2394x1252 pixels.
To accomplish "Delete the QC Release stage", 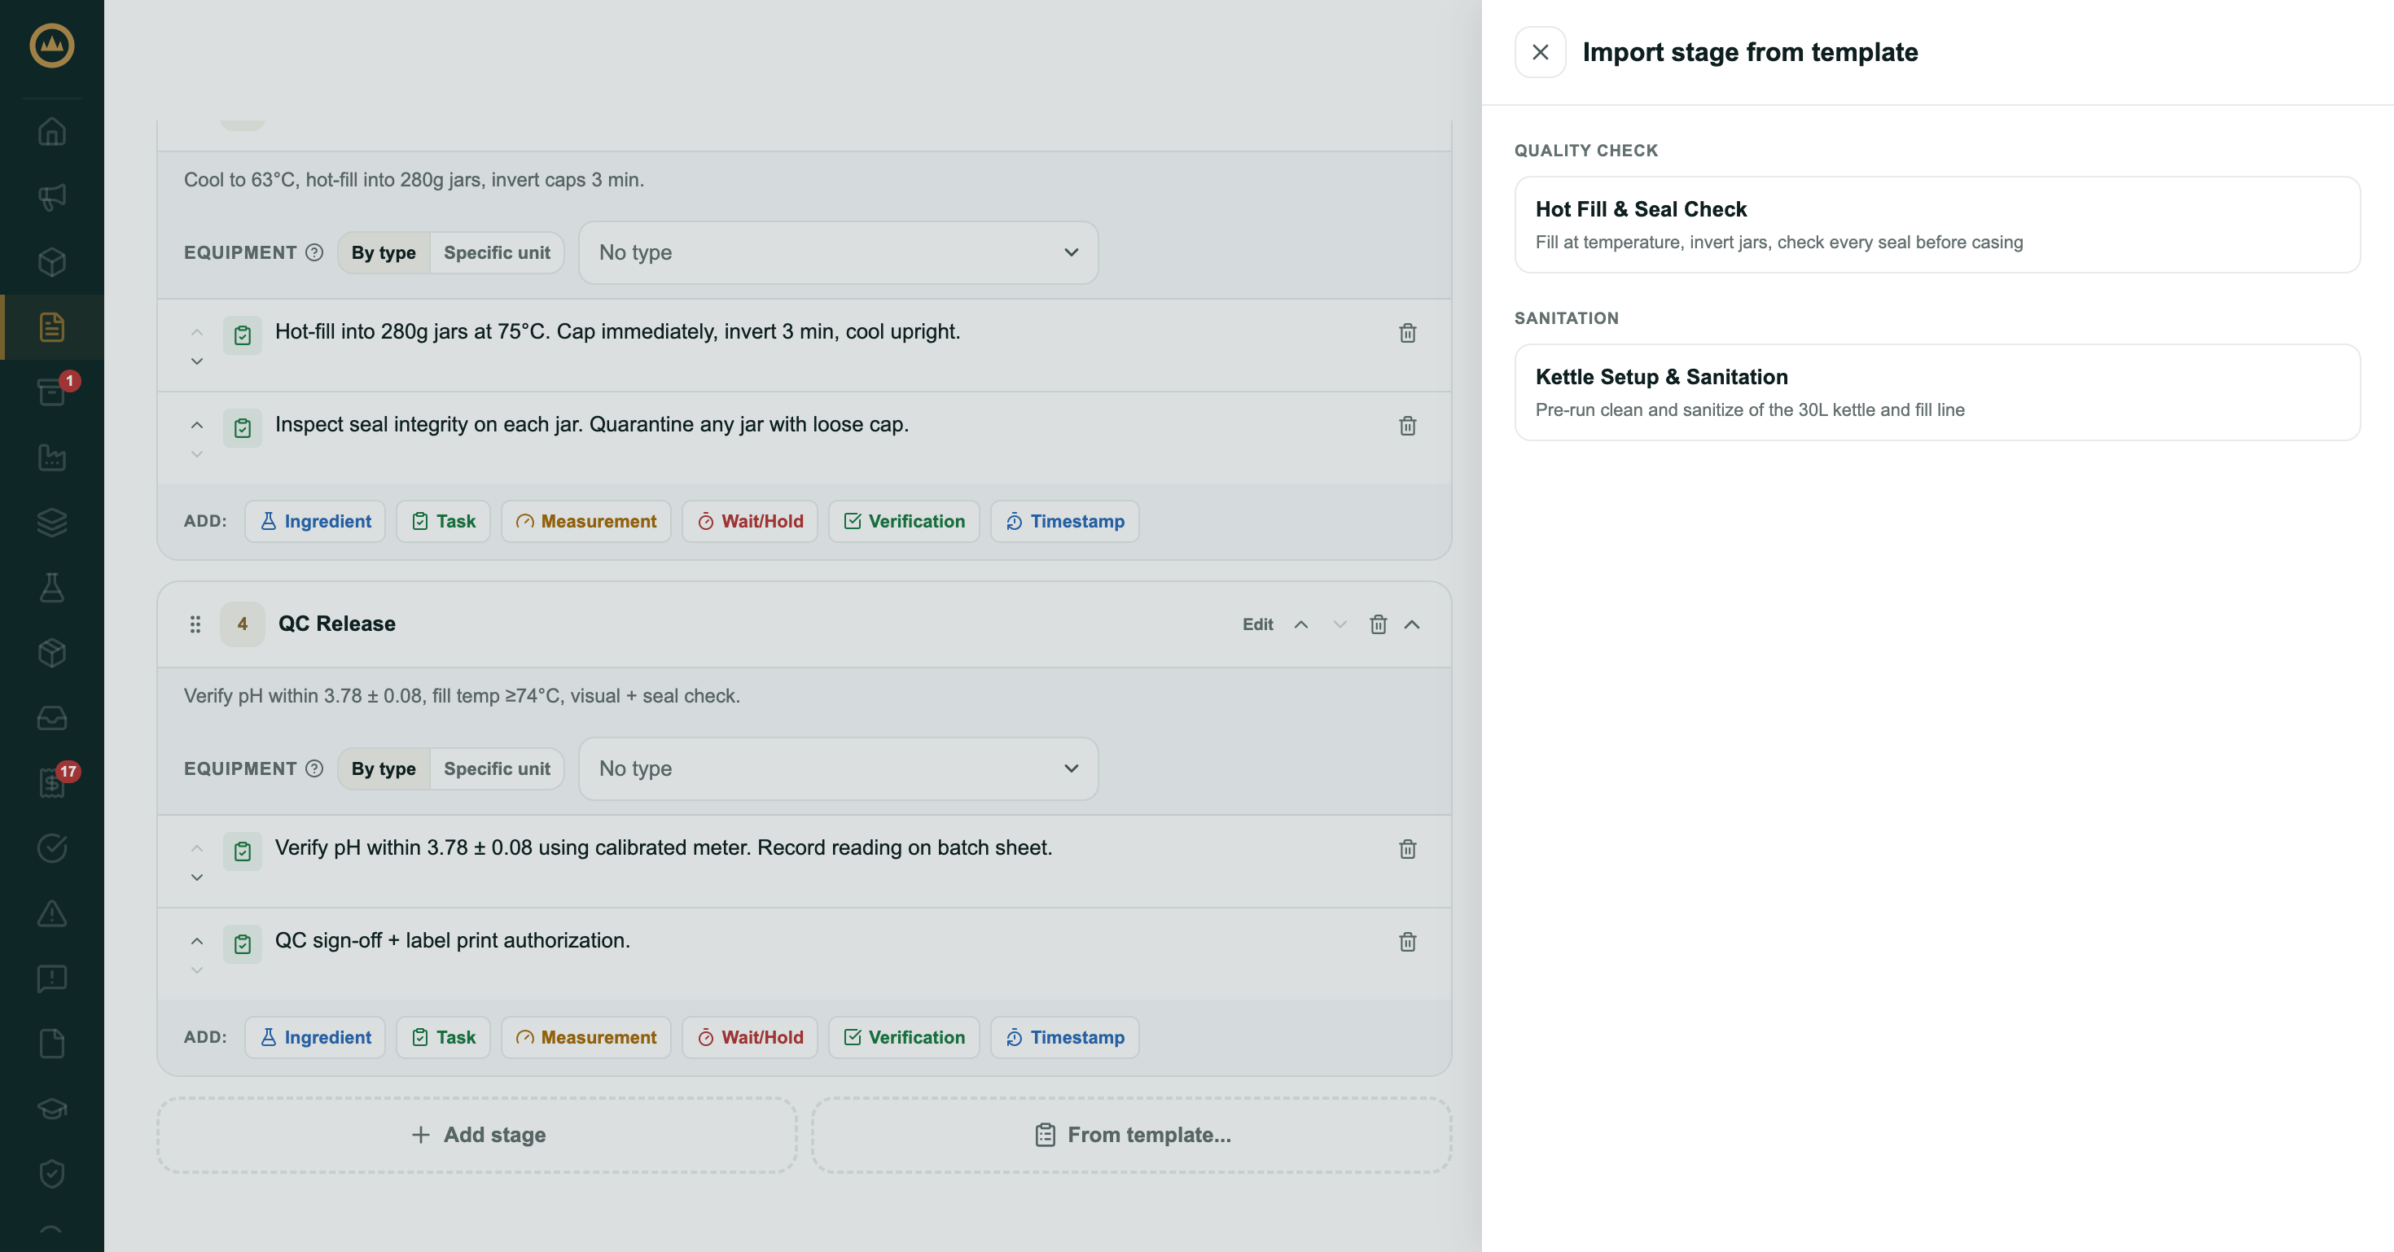I will click(1379, 624).
